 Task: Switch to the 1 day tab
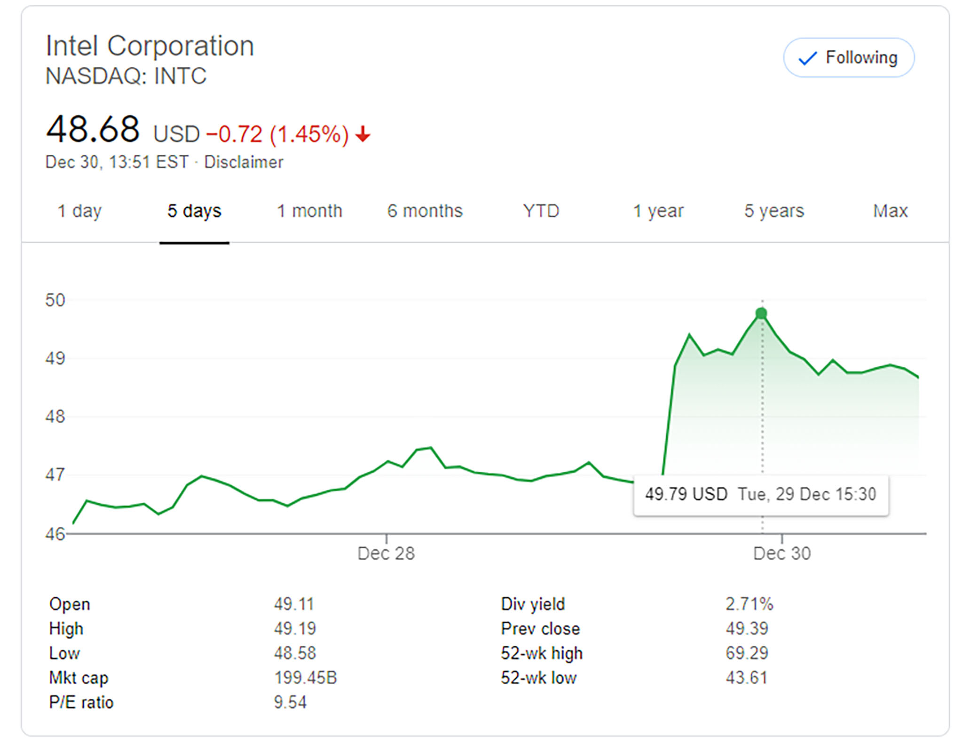(79, 211)
